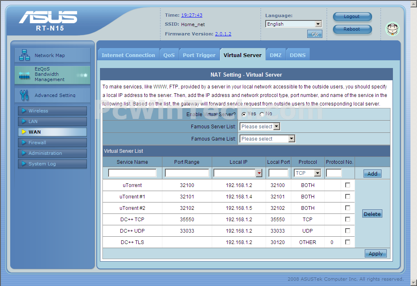The width and height of the screenshot is (417, 286).
Task: Click the firmware version 2.0.1.2 link
Action: pyautogui.click(x=223, y=34)
